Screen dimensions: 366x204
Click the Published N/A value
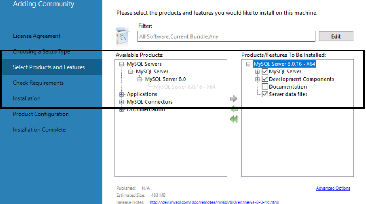coord(146,188)
